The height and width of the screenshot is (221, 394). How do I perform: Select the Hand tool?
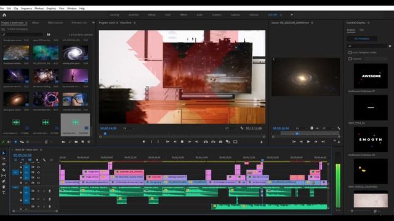4,187
